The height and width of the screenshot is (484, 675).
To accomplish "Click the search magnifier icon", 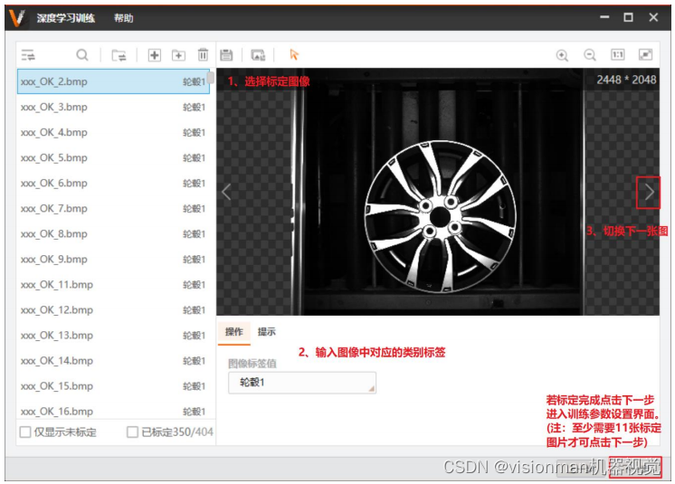I will coord(81,55).
